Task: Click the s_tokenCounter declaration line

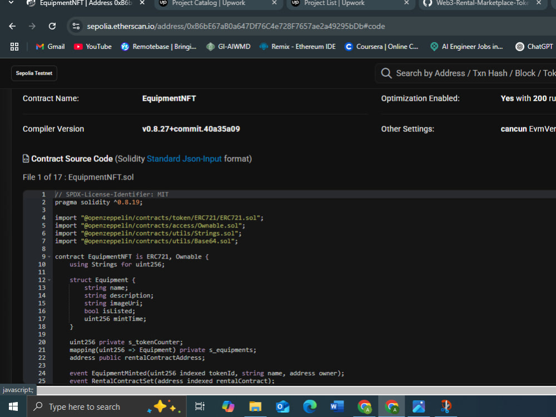Action: coord(126,342)
